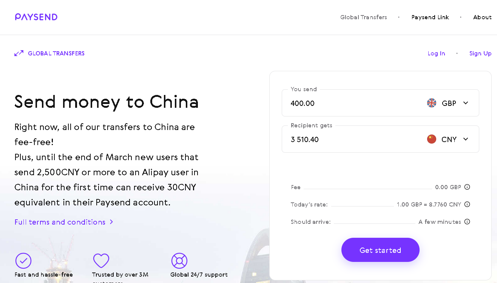
Task: Click the Today's rate info icon
Action: pos(467,204)
